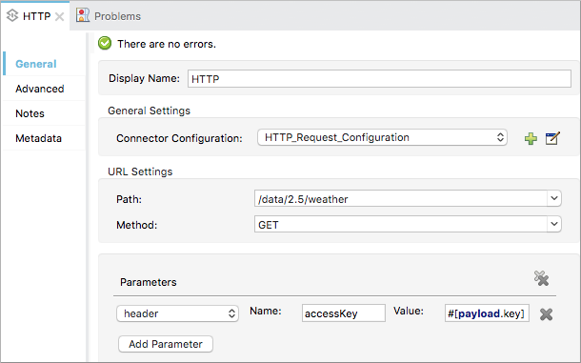Click the Path field containing /data/2.5/weather
The height and width of the screenshot is (363, 581).
pos(401,199)
